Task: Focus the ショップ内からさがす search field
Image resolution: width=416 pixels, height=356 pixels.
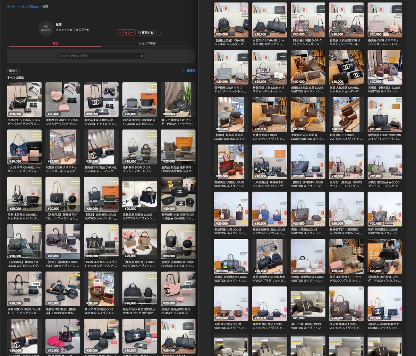Action: click(101, 56)
